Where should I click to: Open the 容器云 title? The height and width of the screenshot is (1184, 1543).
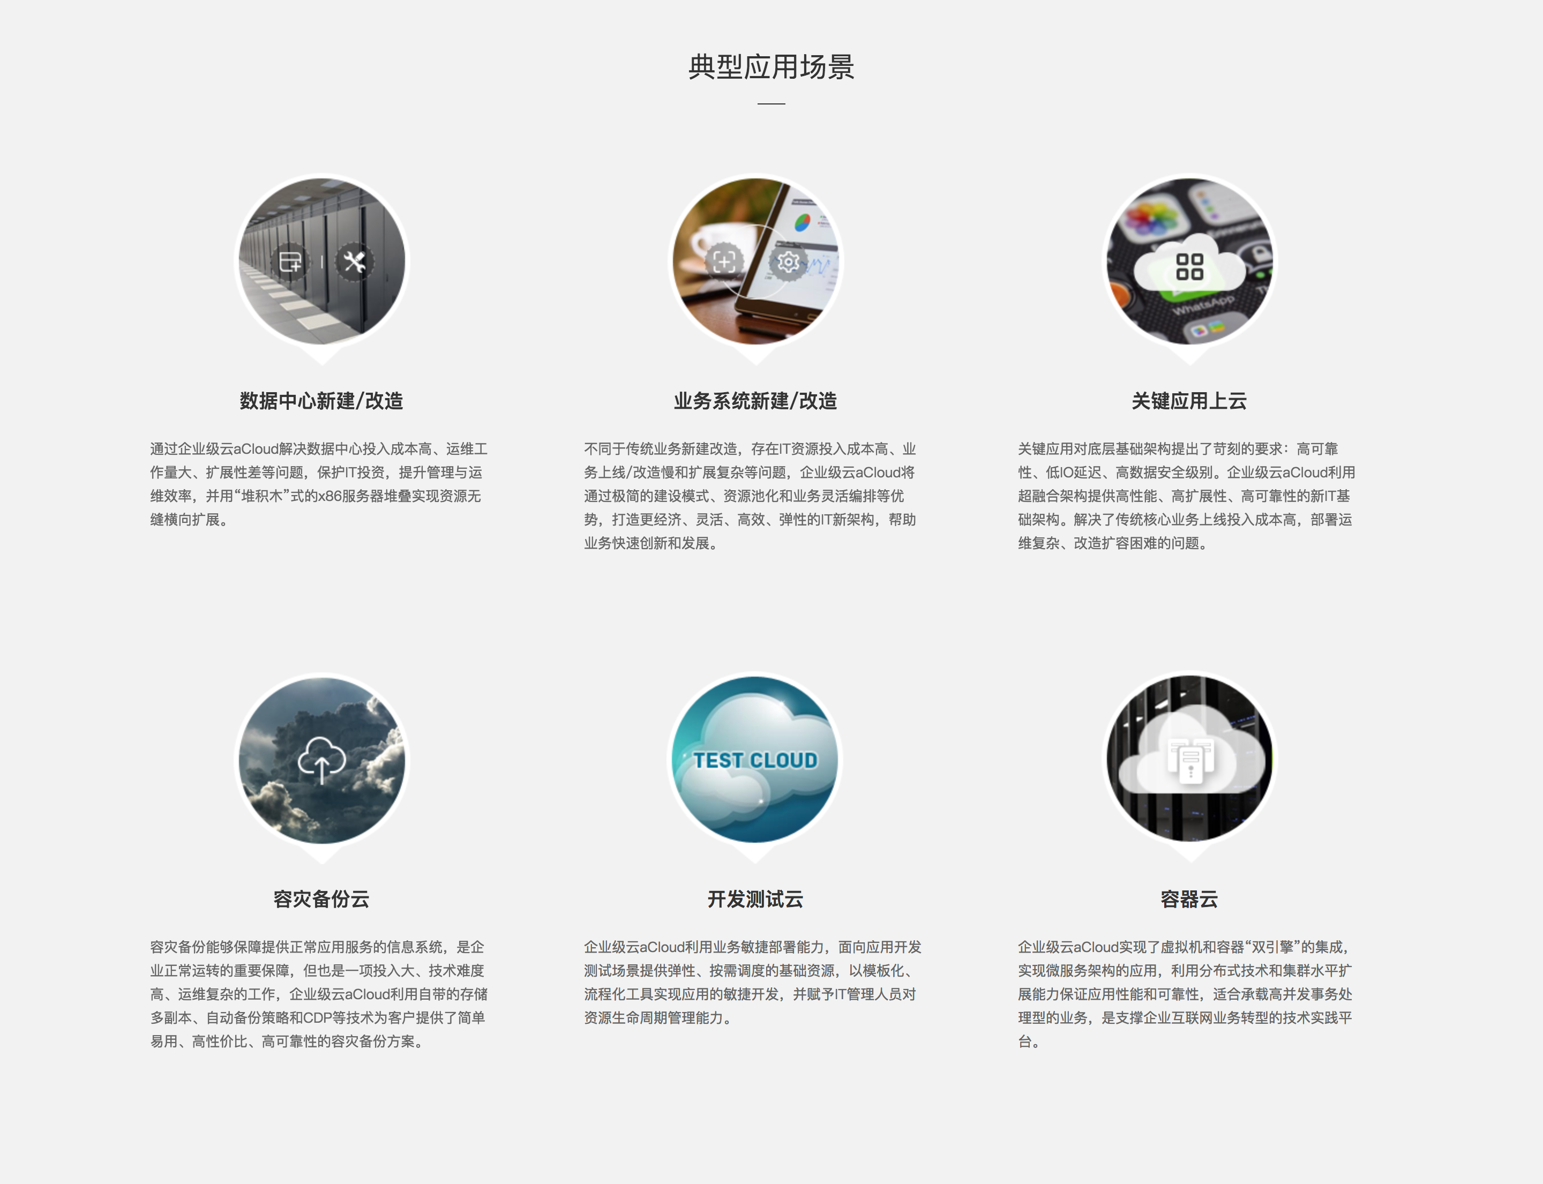point(1190,898)
